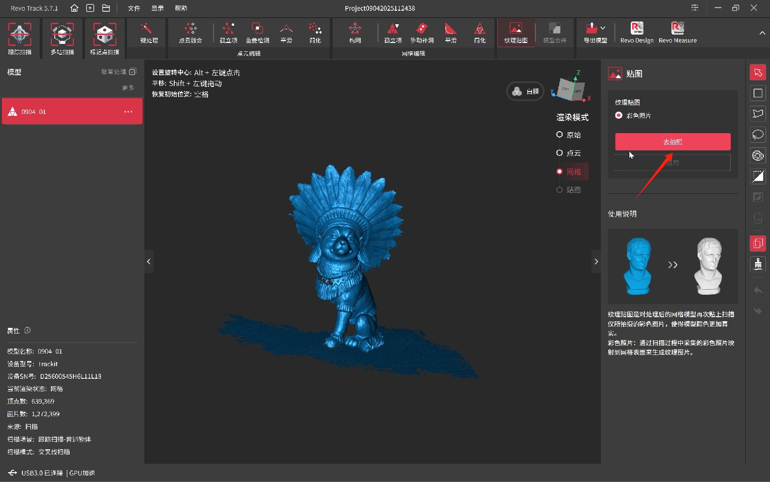Select the lasso selection tool in right sidebar
Viewport: 770px width, 482px height.
758,135
